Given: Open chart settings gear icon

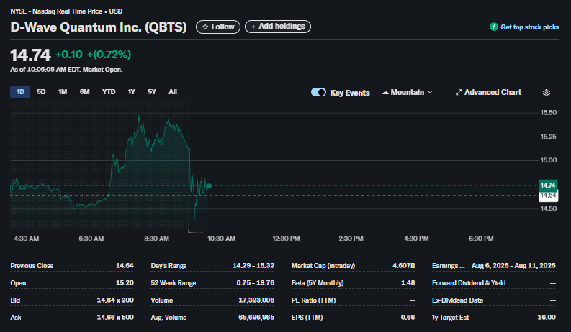Looking at the screenshot, I should [x=547, y=93].
